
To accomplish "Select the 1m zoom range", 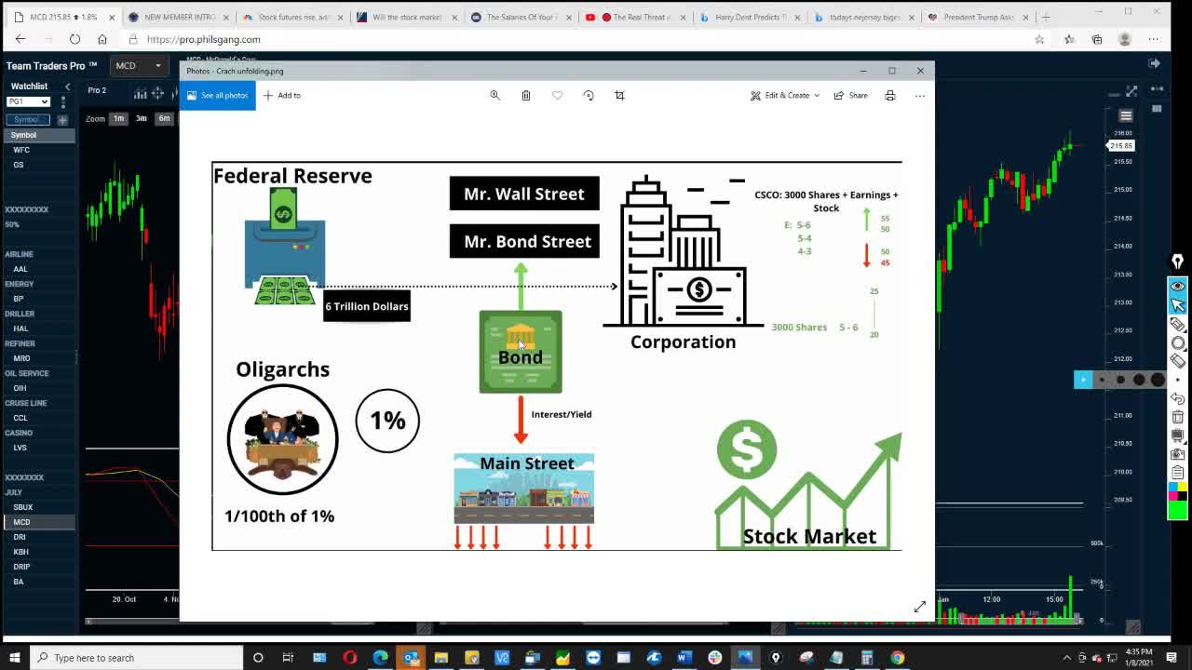I will tap(118, 118).
